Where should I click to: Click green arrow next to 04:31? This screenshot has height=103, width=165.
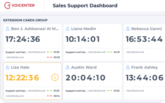pyautogui.click(x=110, y=52)
